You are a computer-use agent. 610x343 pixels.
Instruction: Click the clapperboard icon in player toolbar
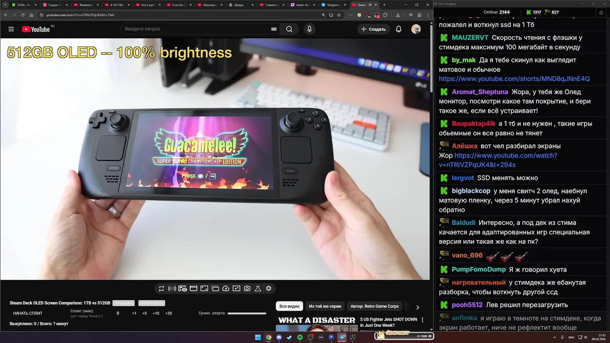(x=193, y=289)
